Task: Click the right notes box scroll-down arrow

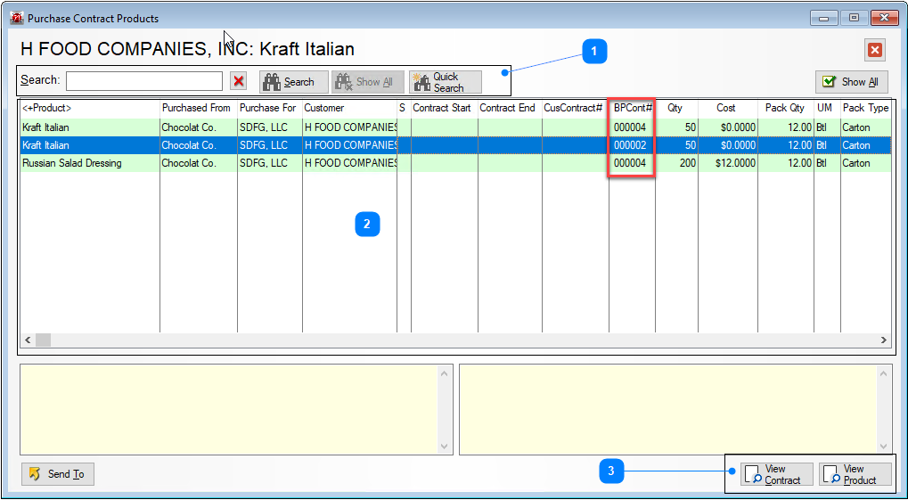Action: tap(884, 447)
